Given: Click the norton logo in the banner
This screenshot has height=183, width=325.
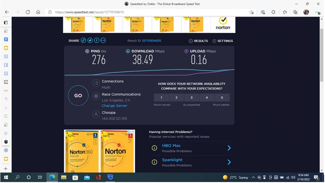Looking at the screenshot, I should (x=223, y=24).
